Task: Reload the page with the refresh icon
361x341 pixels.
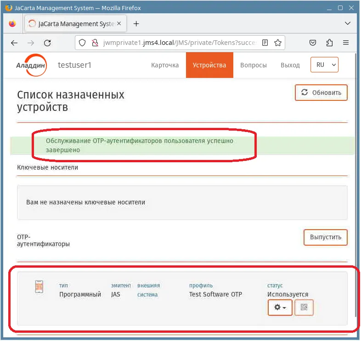Action: [x=47, y=43]
